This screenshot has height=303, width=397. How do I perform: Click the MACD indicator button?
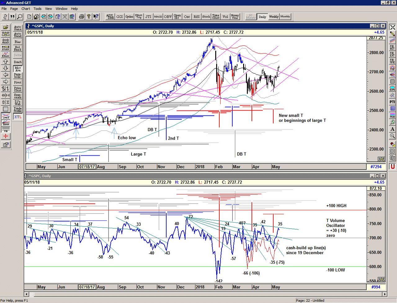pyautogui.click(x=158, y=17)
